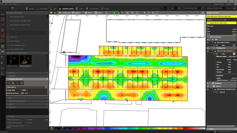Click the Delete diagrams icon
The height and width of the screenshot is (133, 237).
[8, 41]
